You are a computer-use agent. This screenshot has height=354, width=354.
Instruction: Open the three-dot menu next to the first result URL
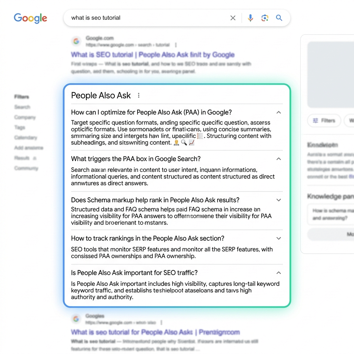tap(176, 45)
